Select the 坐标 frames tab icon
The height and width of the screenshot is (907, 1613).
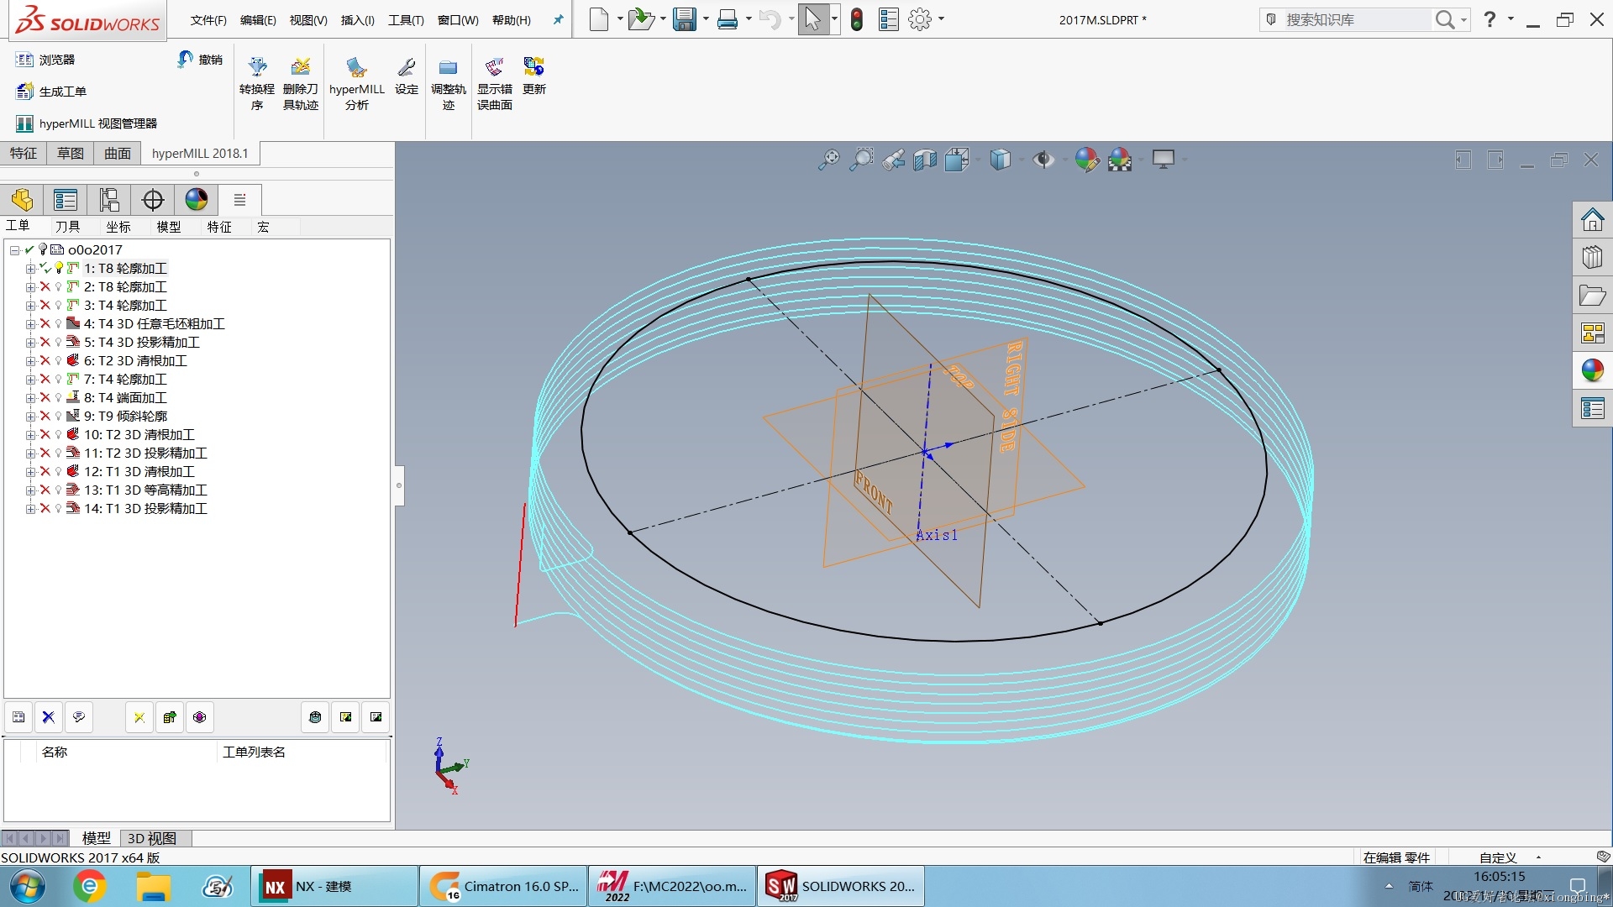109,200
